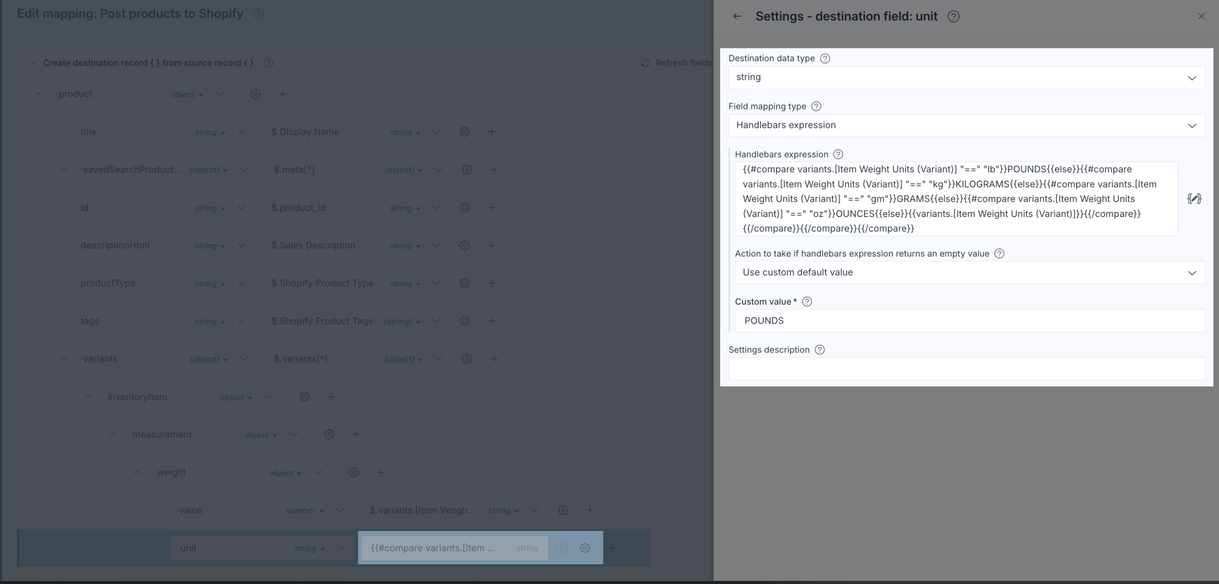Change data type of inventoryItem field
The height and width of the screenshot is (584, 1219).
236,397
